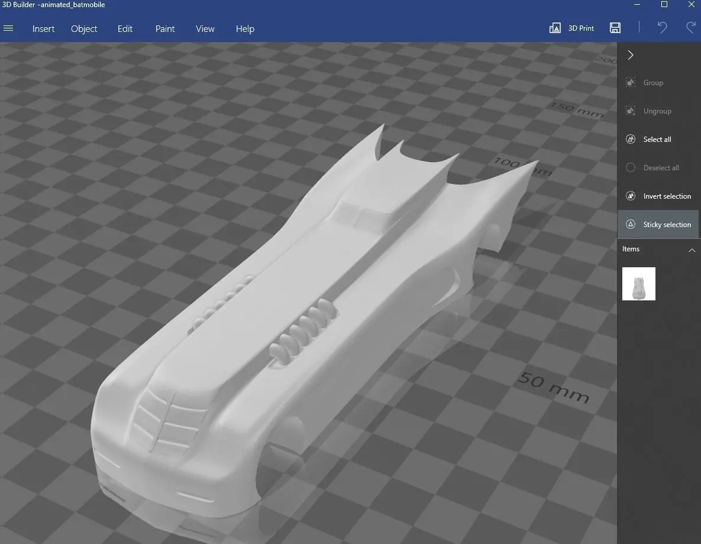Undo the last action
Viewport: 701px width, 544px height.
point(662,28)
